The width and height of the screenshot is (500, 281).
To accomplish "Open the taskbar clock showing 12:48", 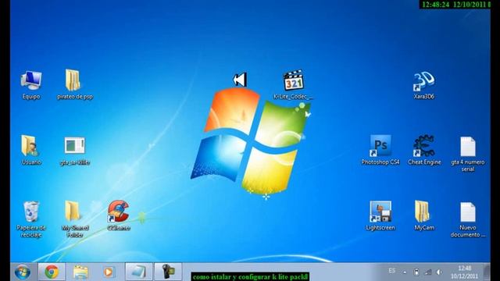I will point(464,272).
